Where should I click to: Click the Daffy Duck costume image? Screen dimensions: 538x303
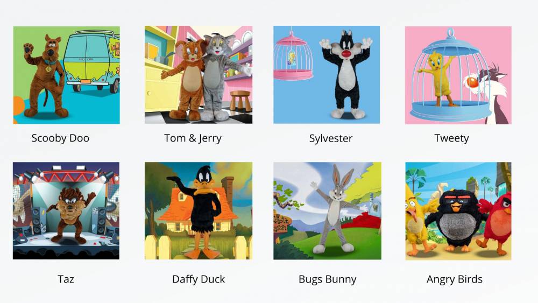point(199,210)
